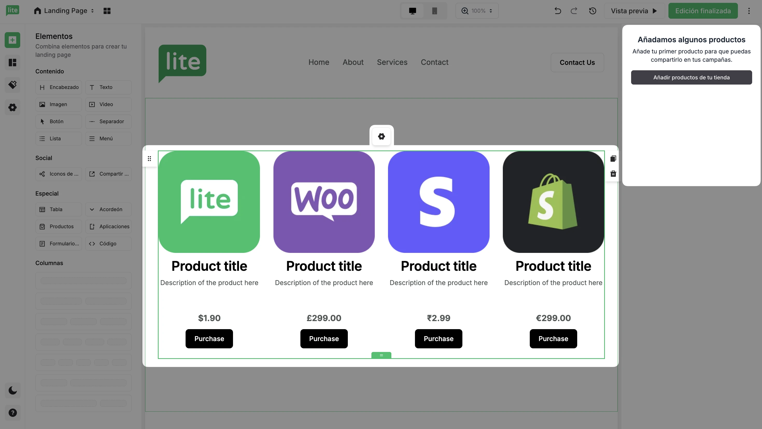This screenshot has width=762, height=429.
Task: Select the single column layout
Action: 83,281
